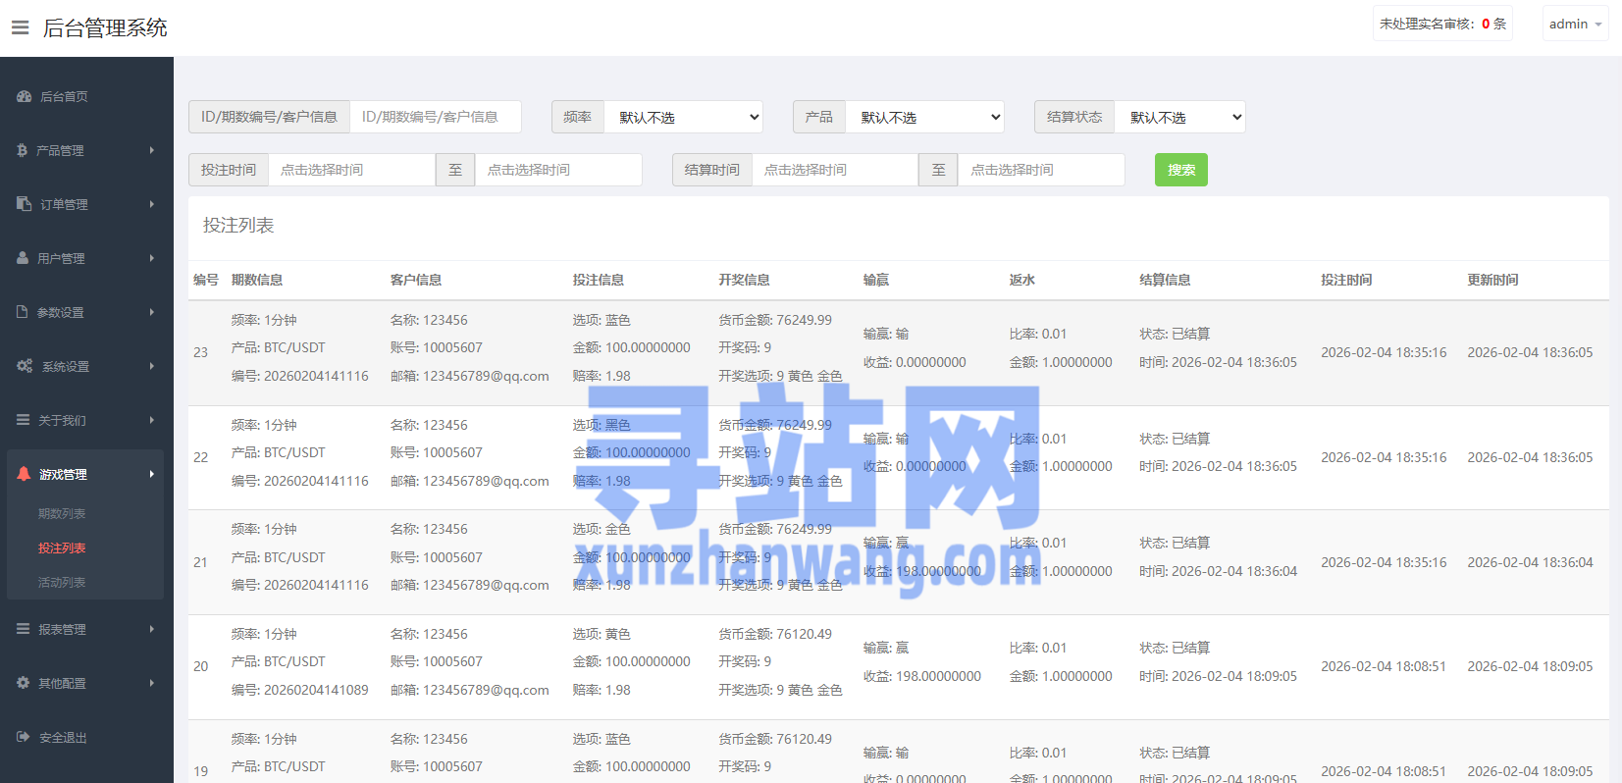The height and width of the screenshot is (783, 1622).
Task: Click the 安全退出 logout icon
Action: [23, 737]
